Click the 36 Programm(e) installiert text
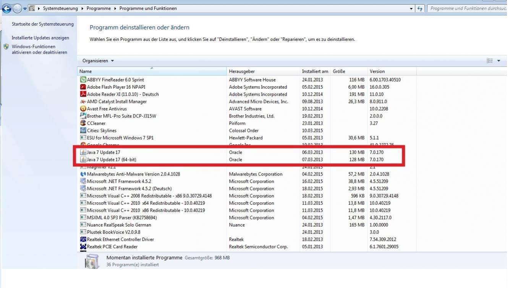Image resolution: width=510 pixels, height=288 pixels. 133,265
